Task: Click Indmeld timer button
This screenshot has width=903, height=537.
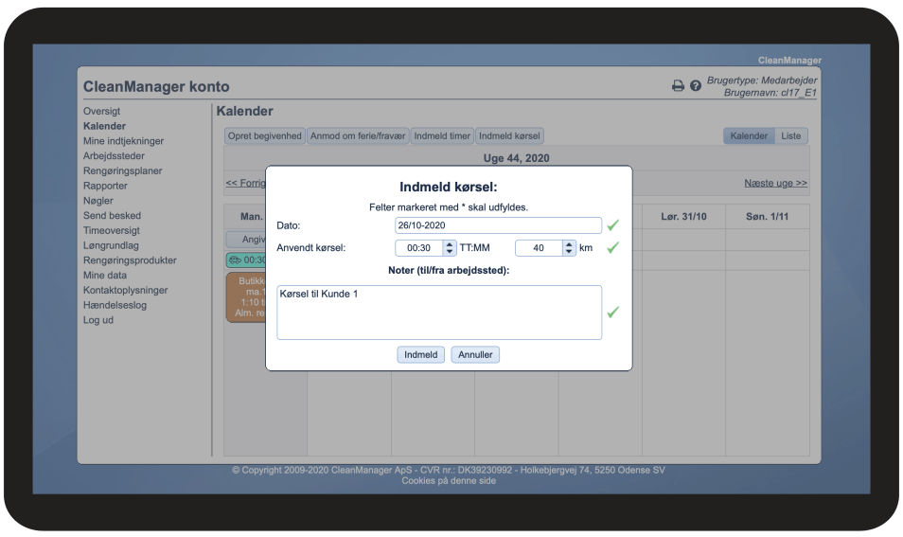Action: 442,136
